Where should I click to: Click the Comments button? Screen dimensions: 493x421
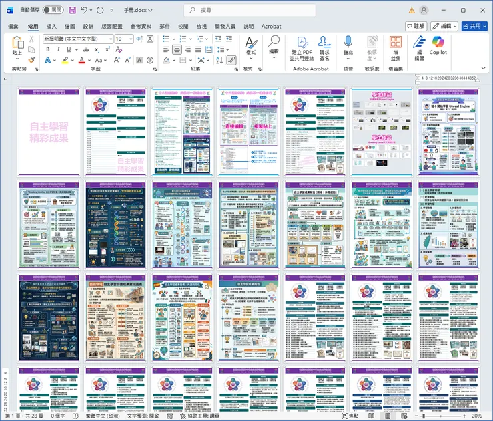[416, 26]
